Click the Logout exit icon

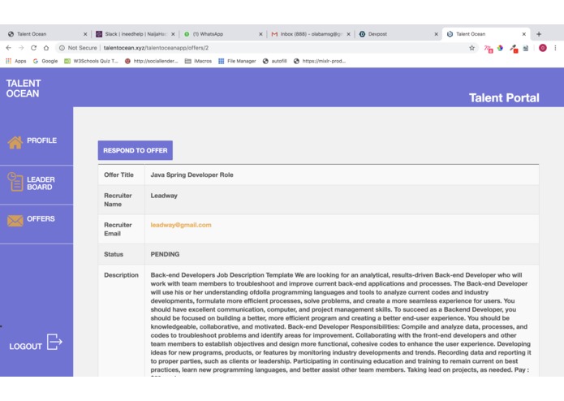pyautogui.click(x=54, y=342)
